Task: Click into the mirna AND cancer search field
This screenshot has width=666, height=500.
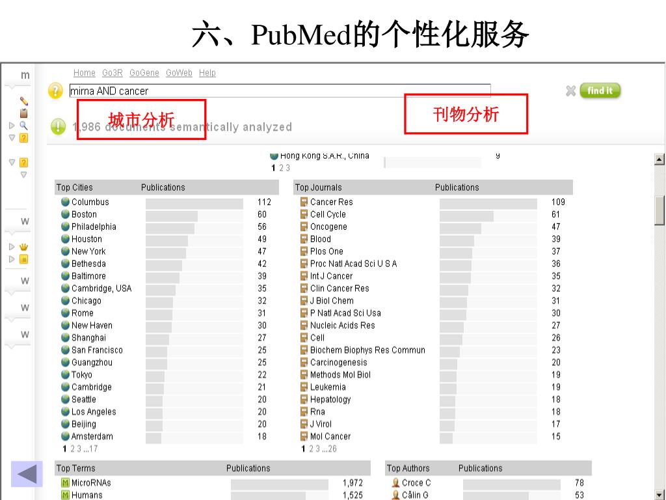Action: tap(280, 90)
